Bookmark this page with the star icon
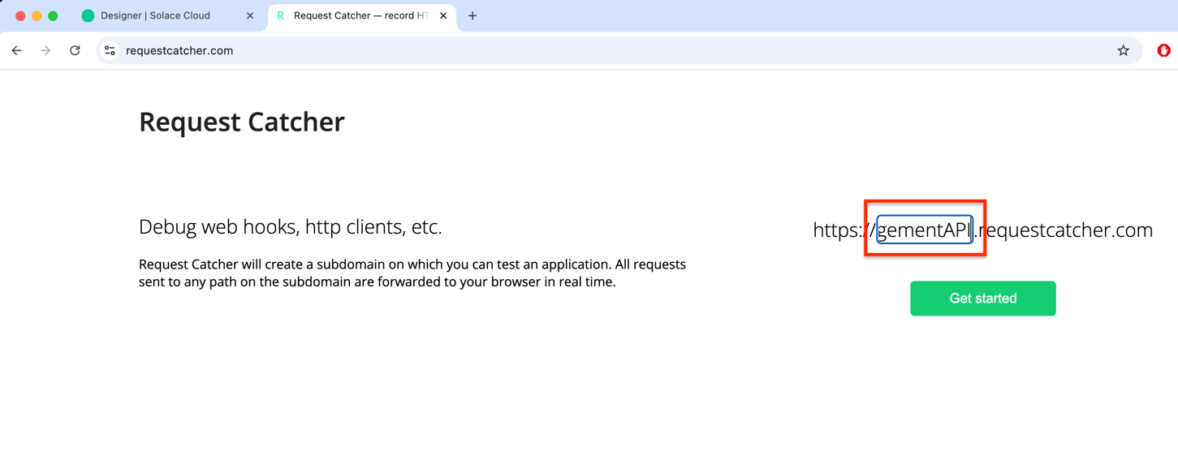This screenshot has height=460, width=1178. (x=1123, y=50)
